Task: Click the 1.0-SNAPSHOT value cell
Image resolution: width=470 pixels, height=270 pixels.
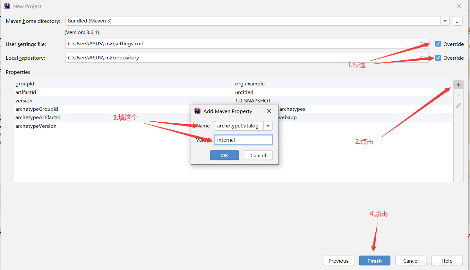Action: pos(253,100)
